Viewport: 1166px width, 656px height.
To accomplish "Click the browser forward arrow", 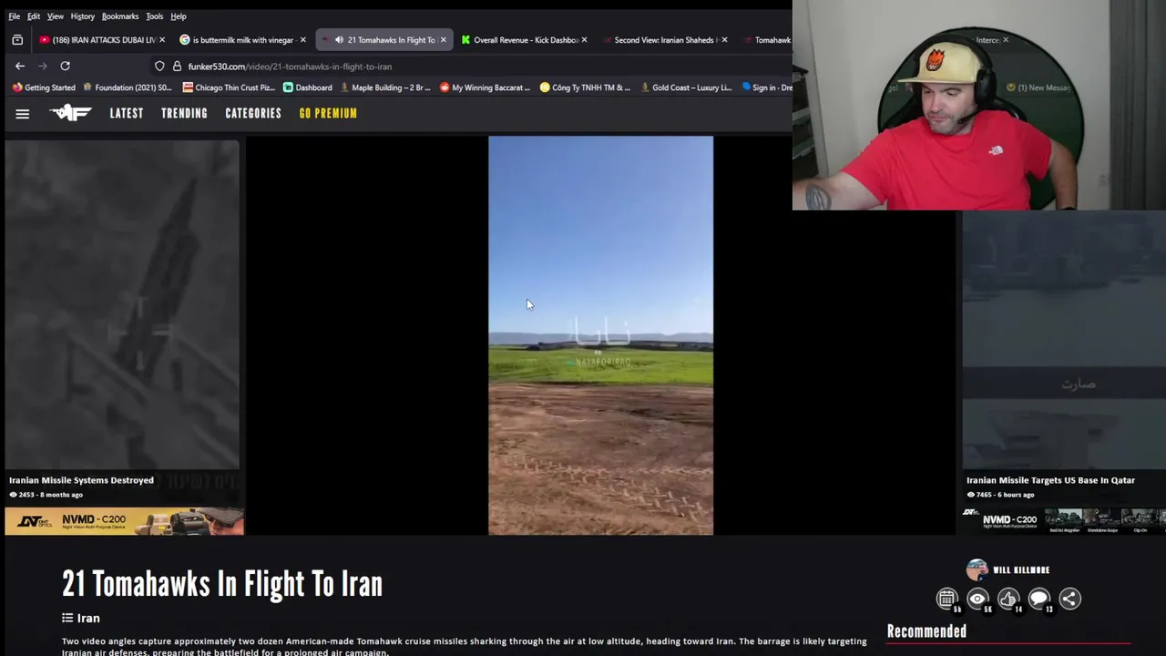I will tap(42, 66).
